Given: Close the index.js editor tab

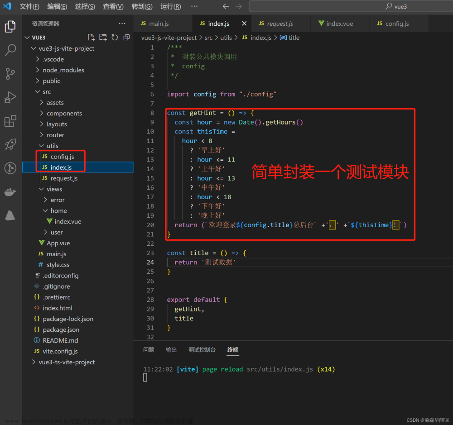Looking at the screenshot, I should pyautogui.click(x=244, y=24).
